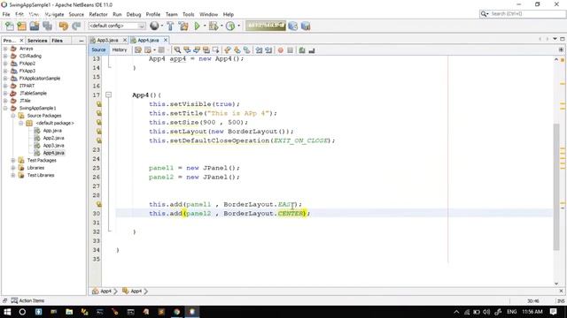Click the red Start Macro Recording icon
Image resolution: width=567 pixels, height=318 pixels.
pos(281,50)
